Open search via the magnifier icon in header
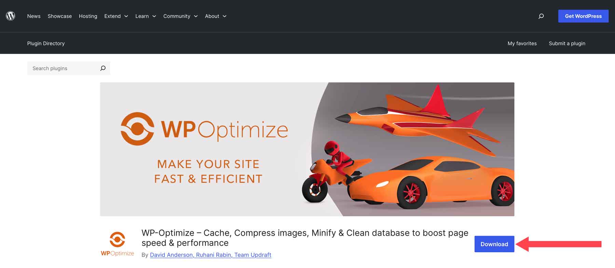 (541, 16)
